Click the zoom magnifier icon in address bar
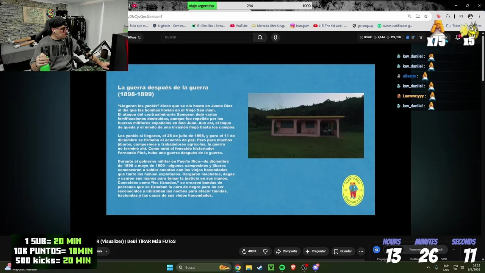 (x=410, y=16)
